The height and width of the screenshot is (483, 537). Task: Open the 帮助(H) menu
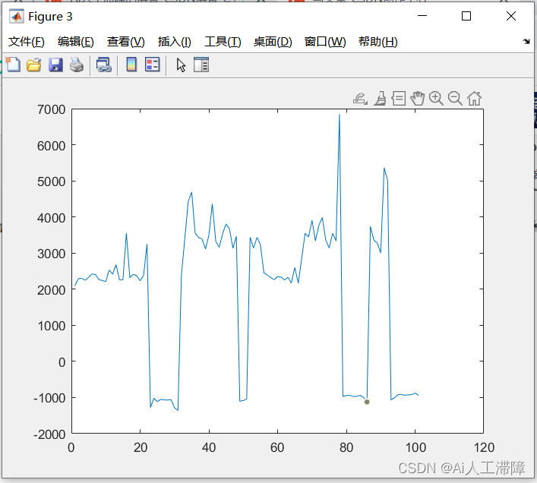point(378,42)
